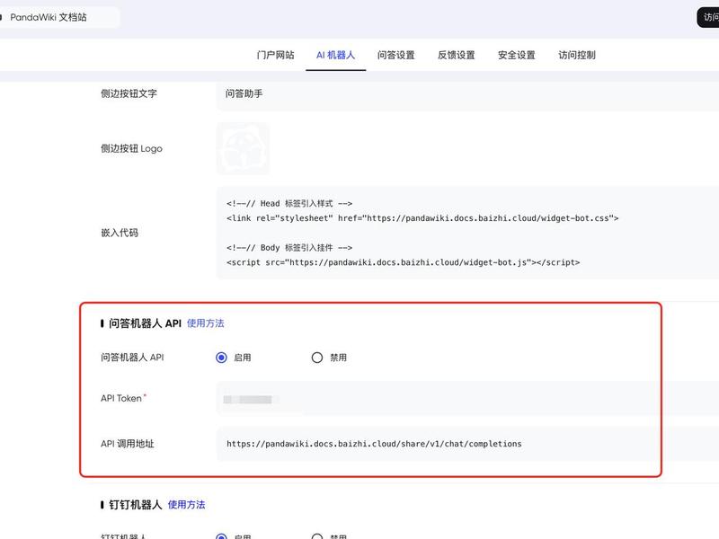Image resolution: width=719 pixels, height=539 pixels.
Task: Click the PandaWiki 文档站 title
Action: click(x=49, y=17)
